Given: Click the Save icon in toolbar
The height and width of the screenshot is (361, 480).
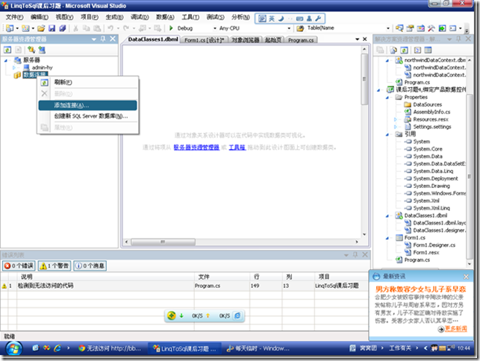Looking at the screenshot, I should tap(52, 28).
